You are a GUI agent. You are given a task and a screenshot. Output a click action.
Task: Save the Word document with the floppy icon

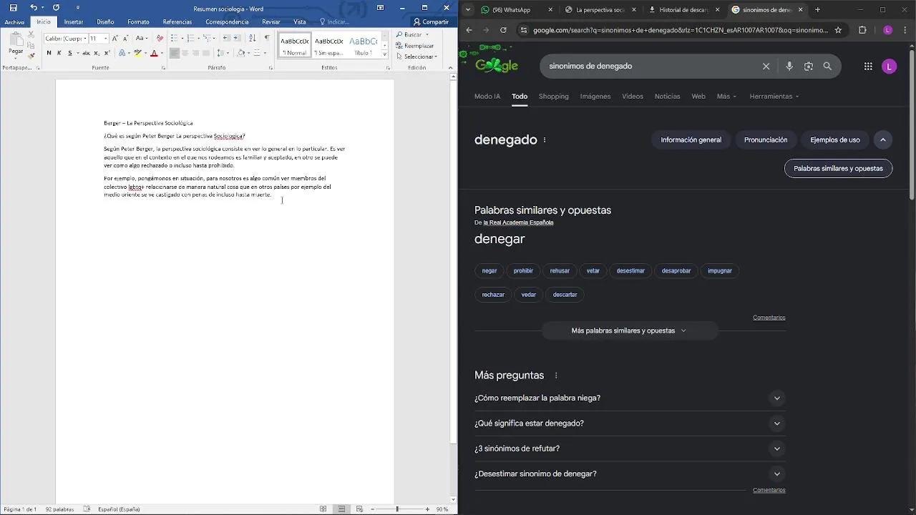pyautogui.click(x=13, y=8)
